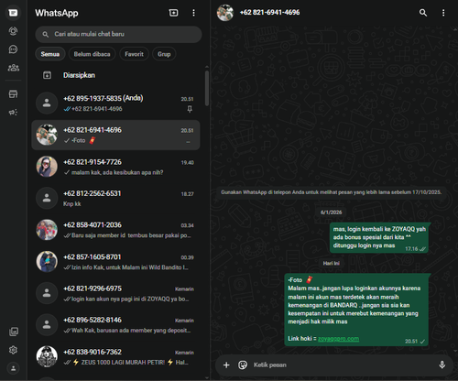The width and height of the screenshot is (458, 381).
Task: Click the Cari atau mulai chat baru field
Action: point(118,34)
